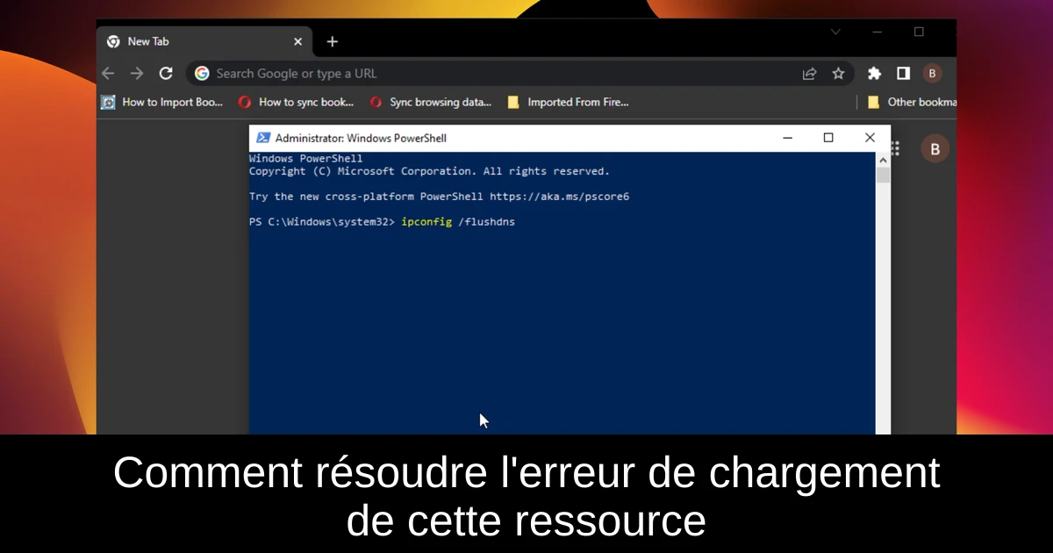Screen dimensions: 1053x553
Task: Open a new tab with plus button
Action: pyautogui.click(x=332, y=41)
